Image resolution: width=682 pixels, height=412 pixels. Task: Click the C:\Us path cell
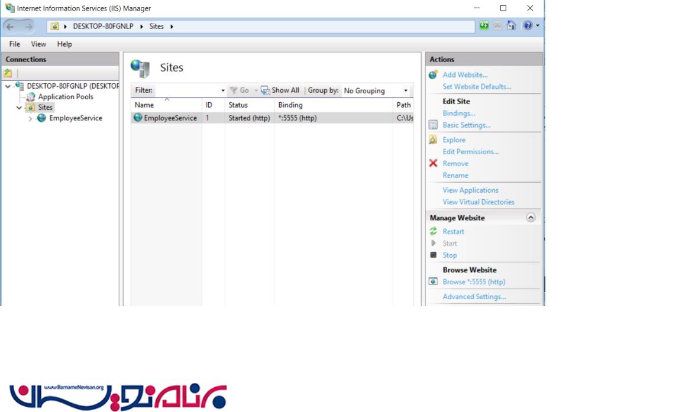click(405, 118)
